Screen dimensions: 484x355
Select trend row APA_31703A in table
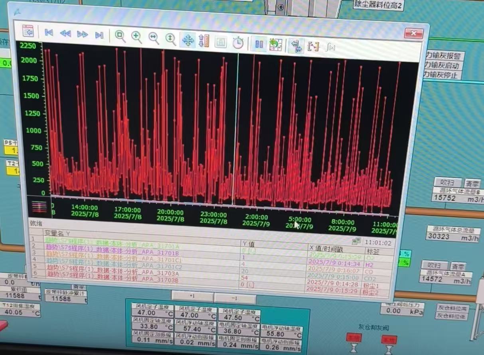[113, 274]
